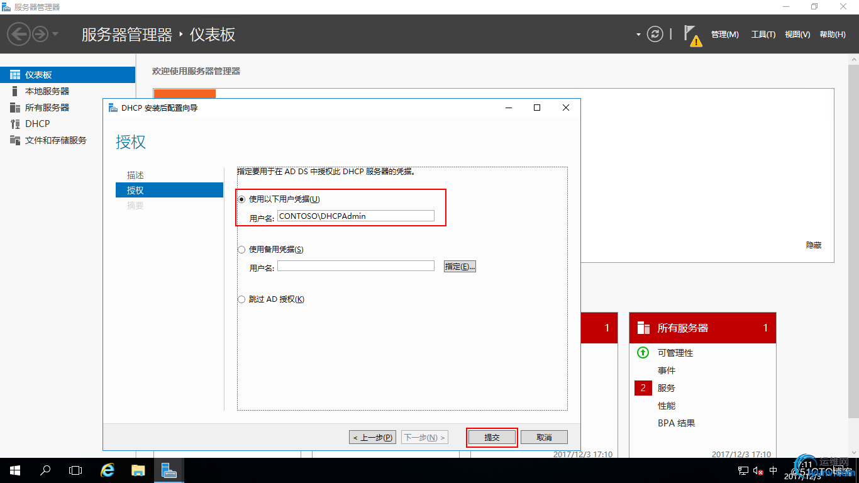Click the back navigation arrow in Server Manager
This screenshot has width=859, height=483.
tap(19, 34)
